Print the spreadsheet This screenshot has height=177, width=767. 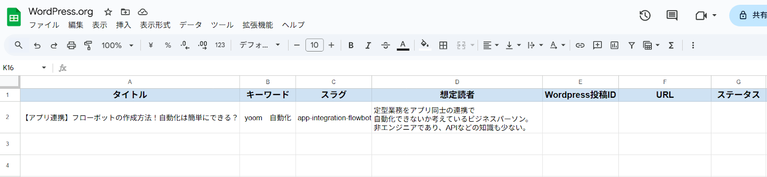point(71,45)
